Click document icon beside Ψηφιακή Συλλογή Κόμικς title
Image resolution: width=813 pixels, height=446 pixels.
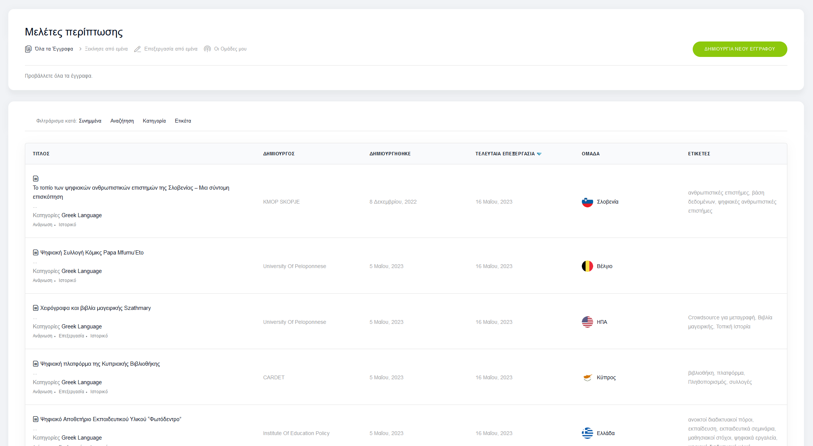pyautogui.click(x=35, y=253)
